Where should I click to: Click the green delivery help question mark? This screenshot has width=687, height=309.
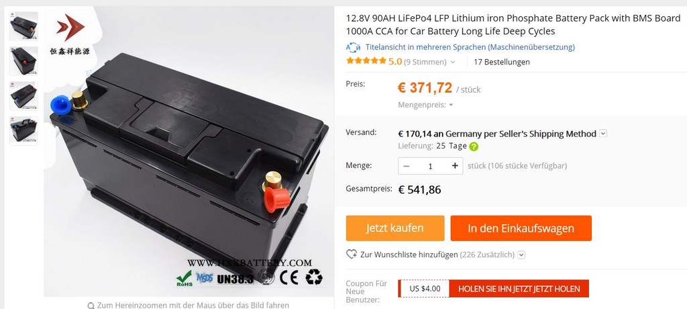tap(474, 146)
